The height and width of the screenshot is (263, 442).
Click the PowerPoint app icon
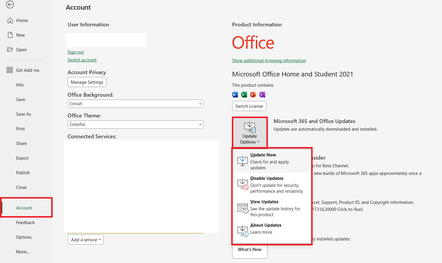coord(253,94)
